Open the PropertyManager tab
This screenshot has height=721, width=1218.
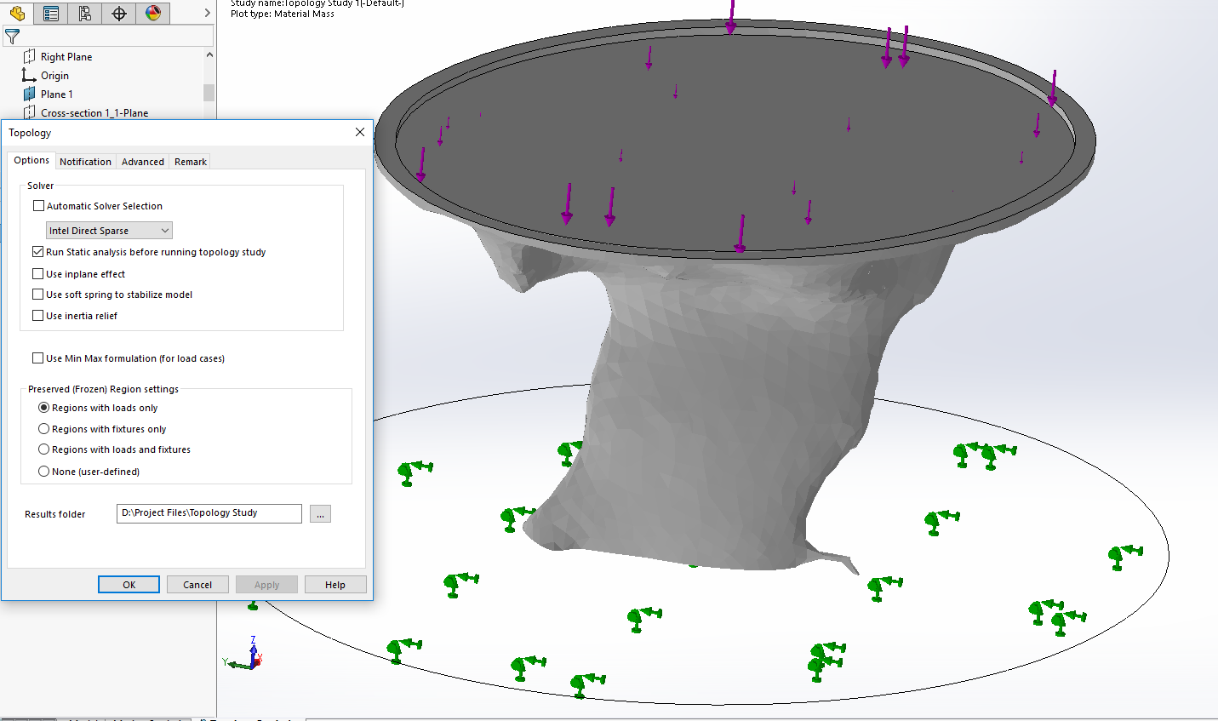click(51, 13)
